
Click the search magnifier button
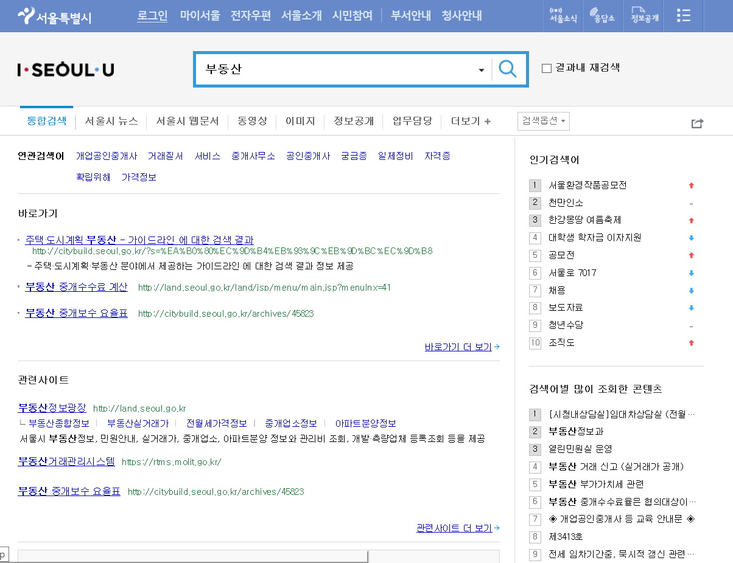pyautogui.click(x=508, y=69)
